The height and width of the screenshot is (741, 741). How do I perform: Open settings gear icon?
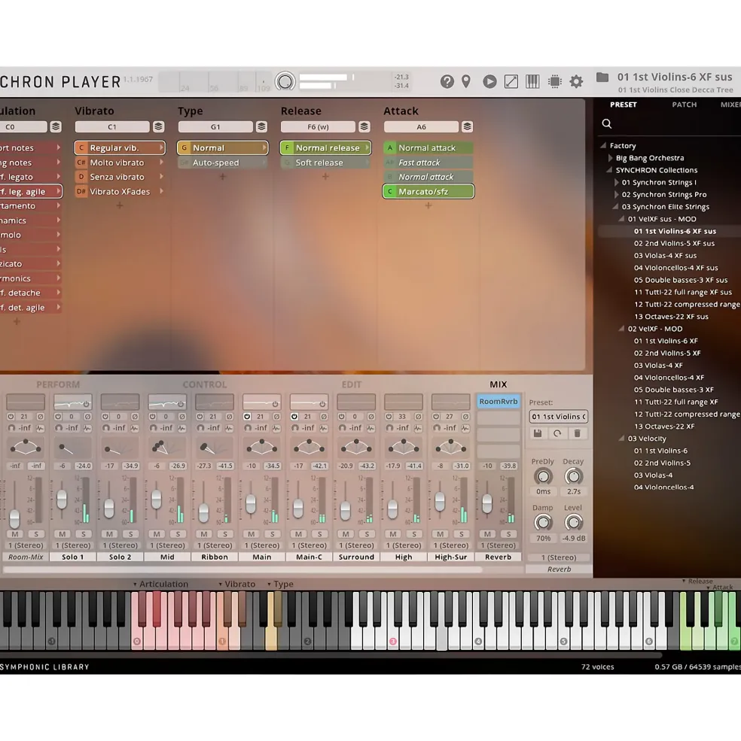click(x=576, y=82)
